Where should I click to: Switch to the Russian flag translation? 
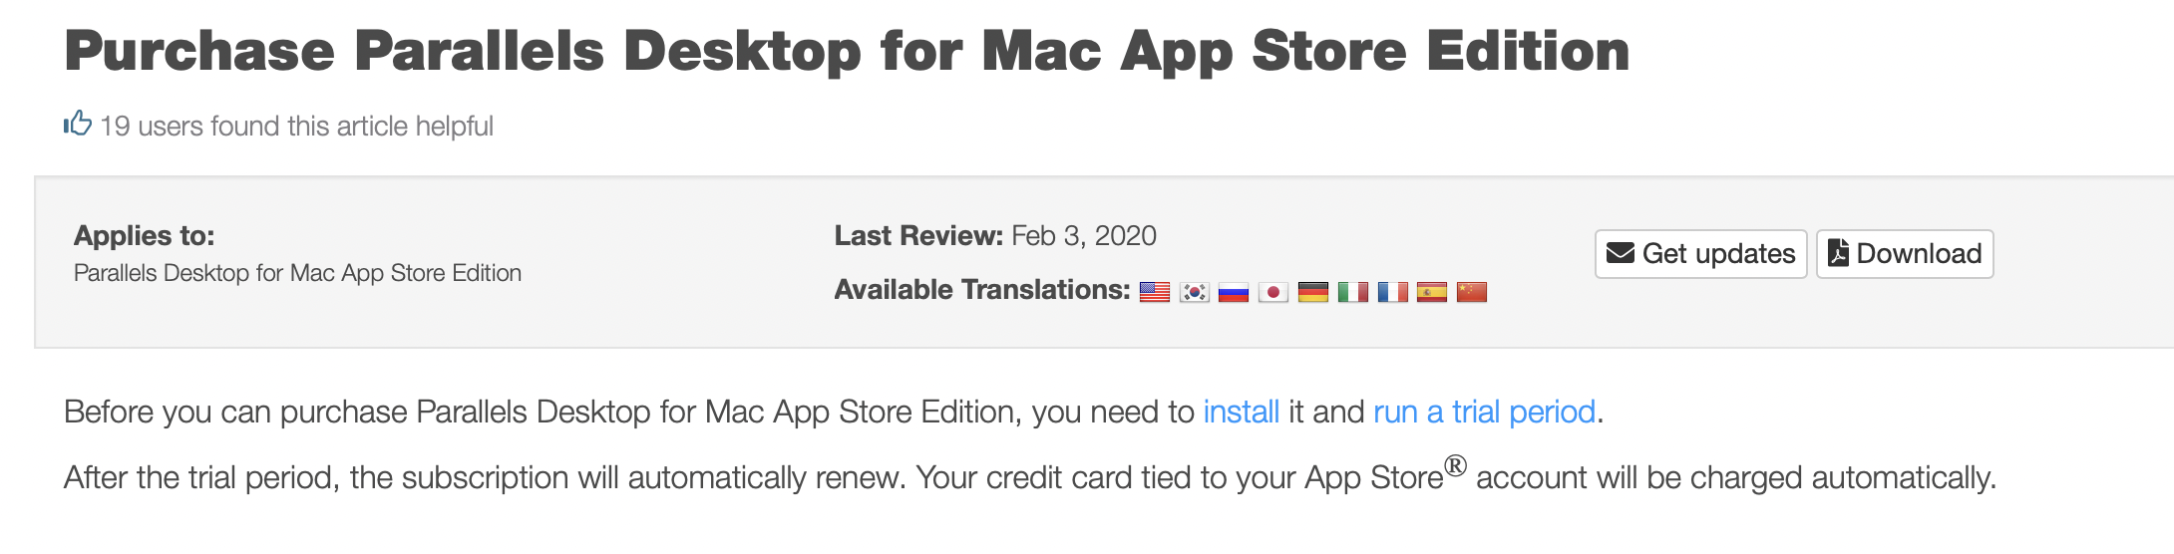tap(1234, 292)
